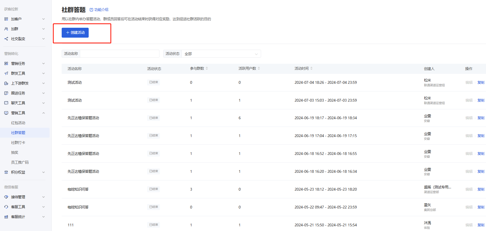
Task: Open the 活动状态 dropdown showing 全部
Action: pyautogui.click(x=221, y=54)
